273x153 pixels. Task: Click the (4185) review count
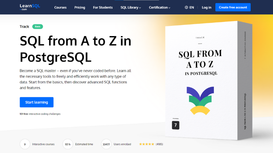point(159,144)
